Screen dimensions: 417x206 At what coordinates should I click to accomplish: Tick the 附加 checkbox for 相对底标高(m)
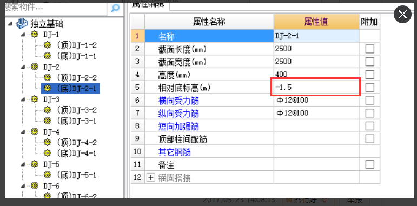[x=369, y=87]
